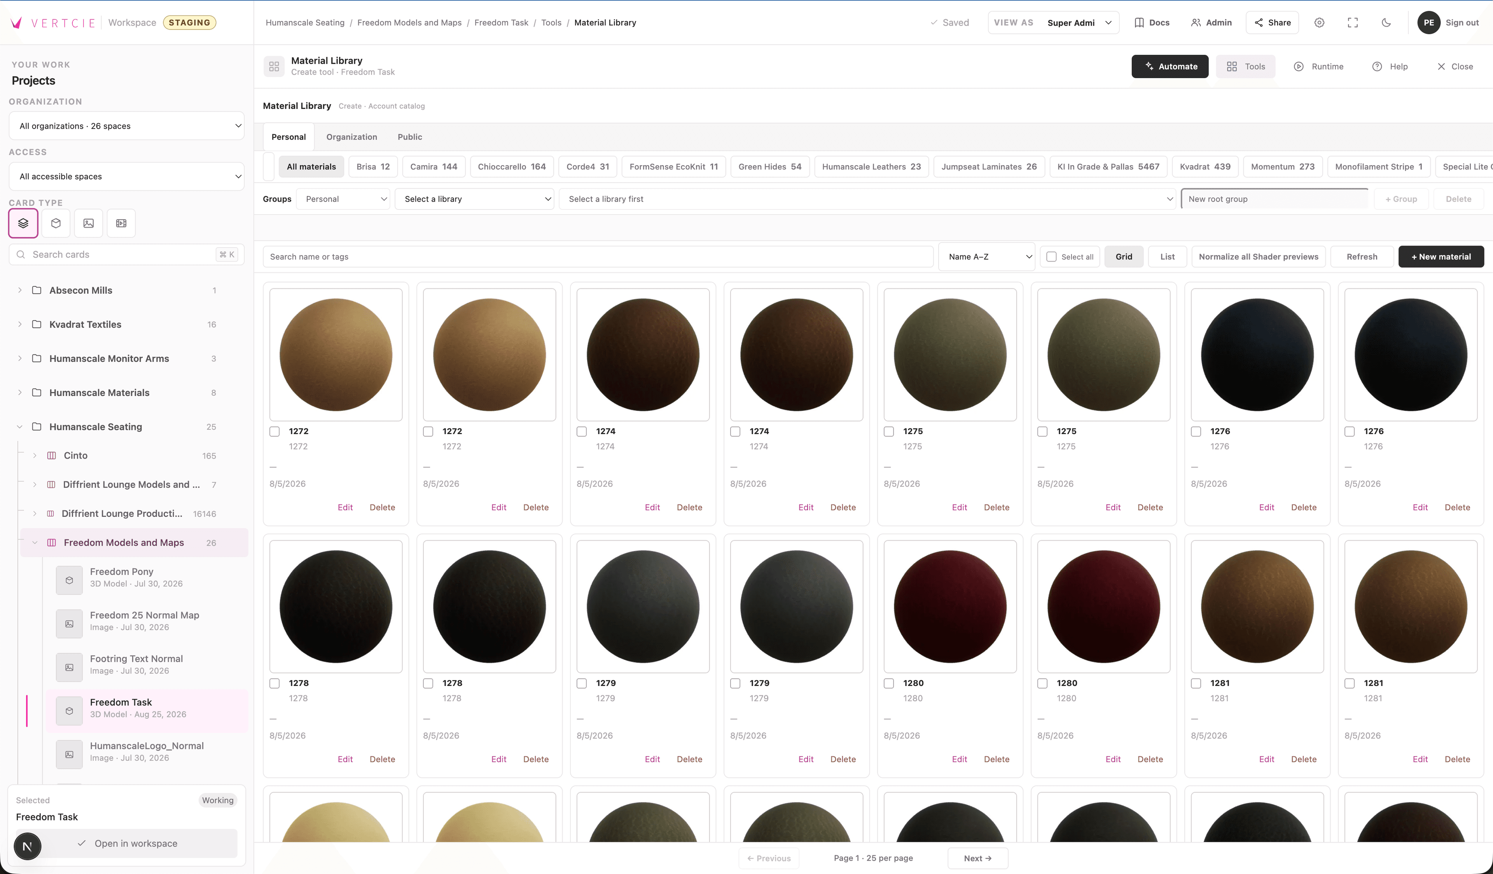1493x874 pixels.
Task: Close the Material Library tool
Action: click(x=1455, y=66)
